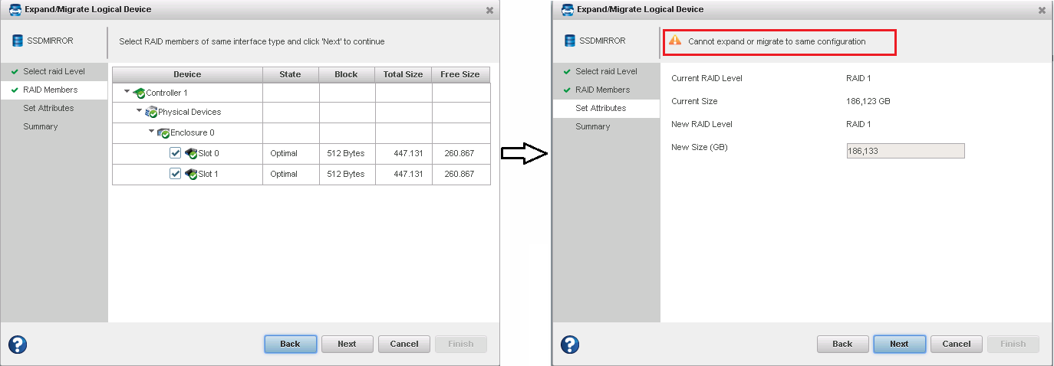Uncheck the Slot 0 checkbox
The width and height of the screenshot is (1054, 366).
click(175, 153)
